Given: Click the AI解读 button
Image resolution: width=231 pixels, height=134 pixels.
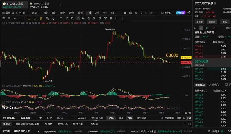Looking at the screenshot, I should (181, 13).
